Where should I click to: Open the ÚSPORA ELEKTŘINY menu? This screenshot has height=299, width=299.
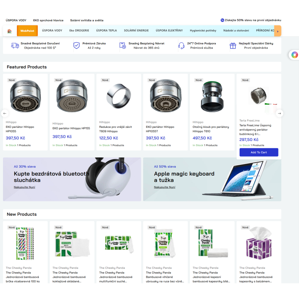click(x=169, y=31)
